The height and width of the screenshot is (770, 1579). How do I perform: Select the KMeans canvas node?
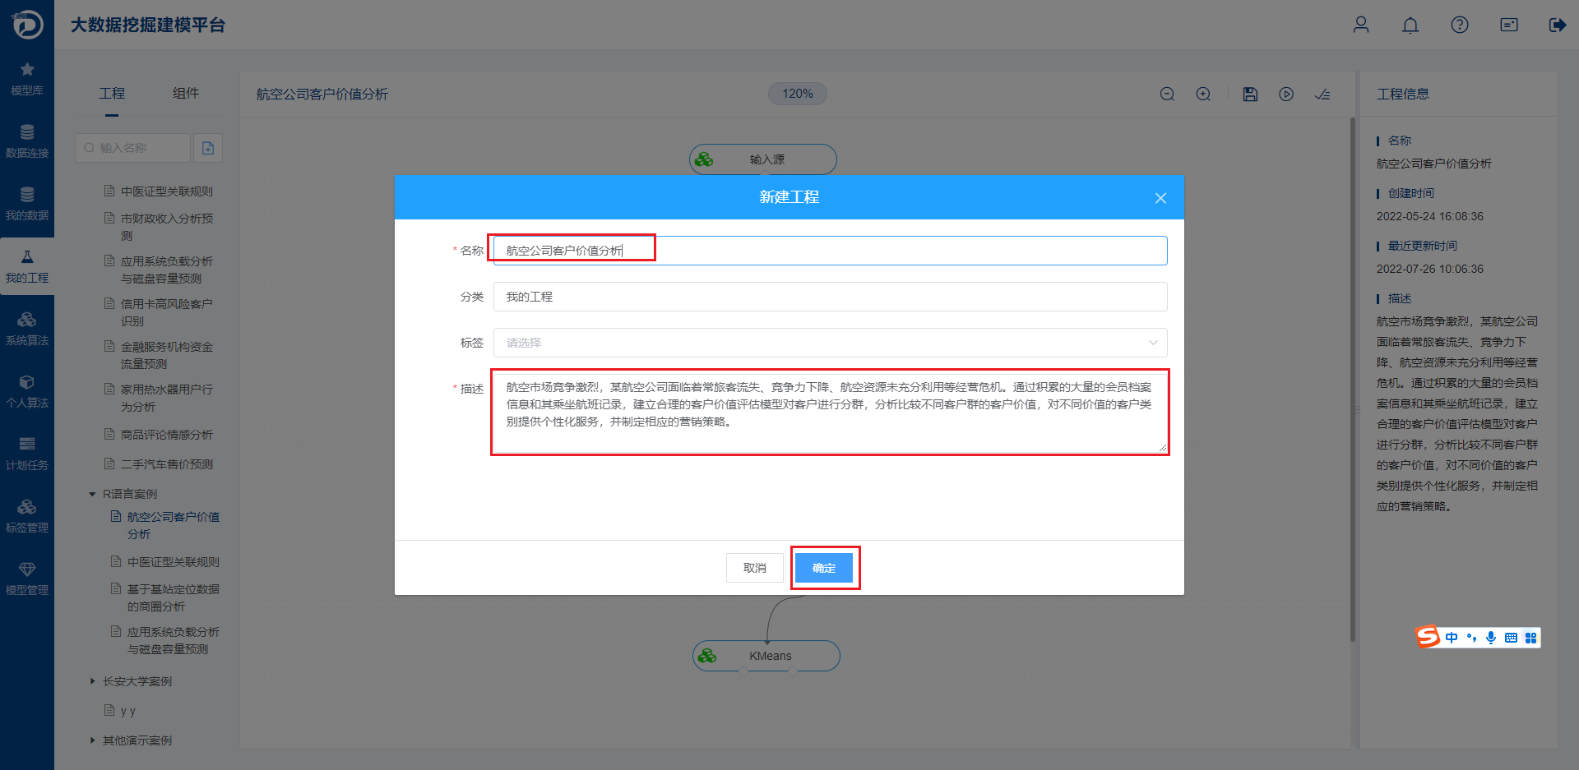point(766,656)
